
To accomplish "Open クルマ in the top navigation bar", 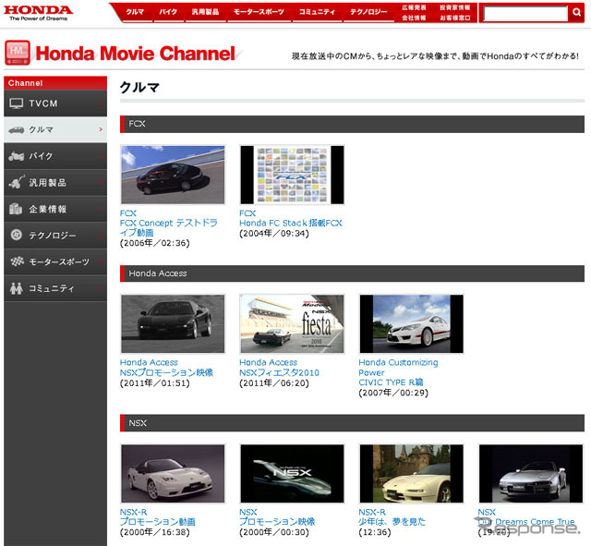I will pos(135,12).
